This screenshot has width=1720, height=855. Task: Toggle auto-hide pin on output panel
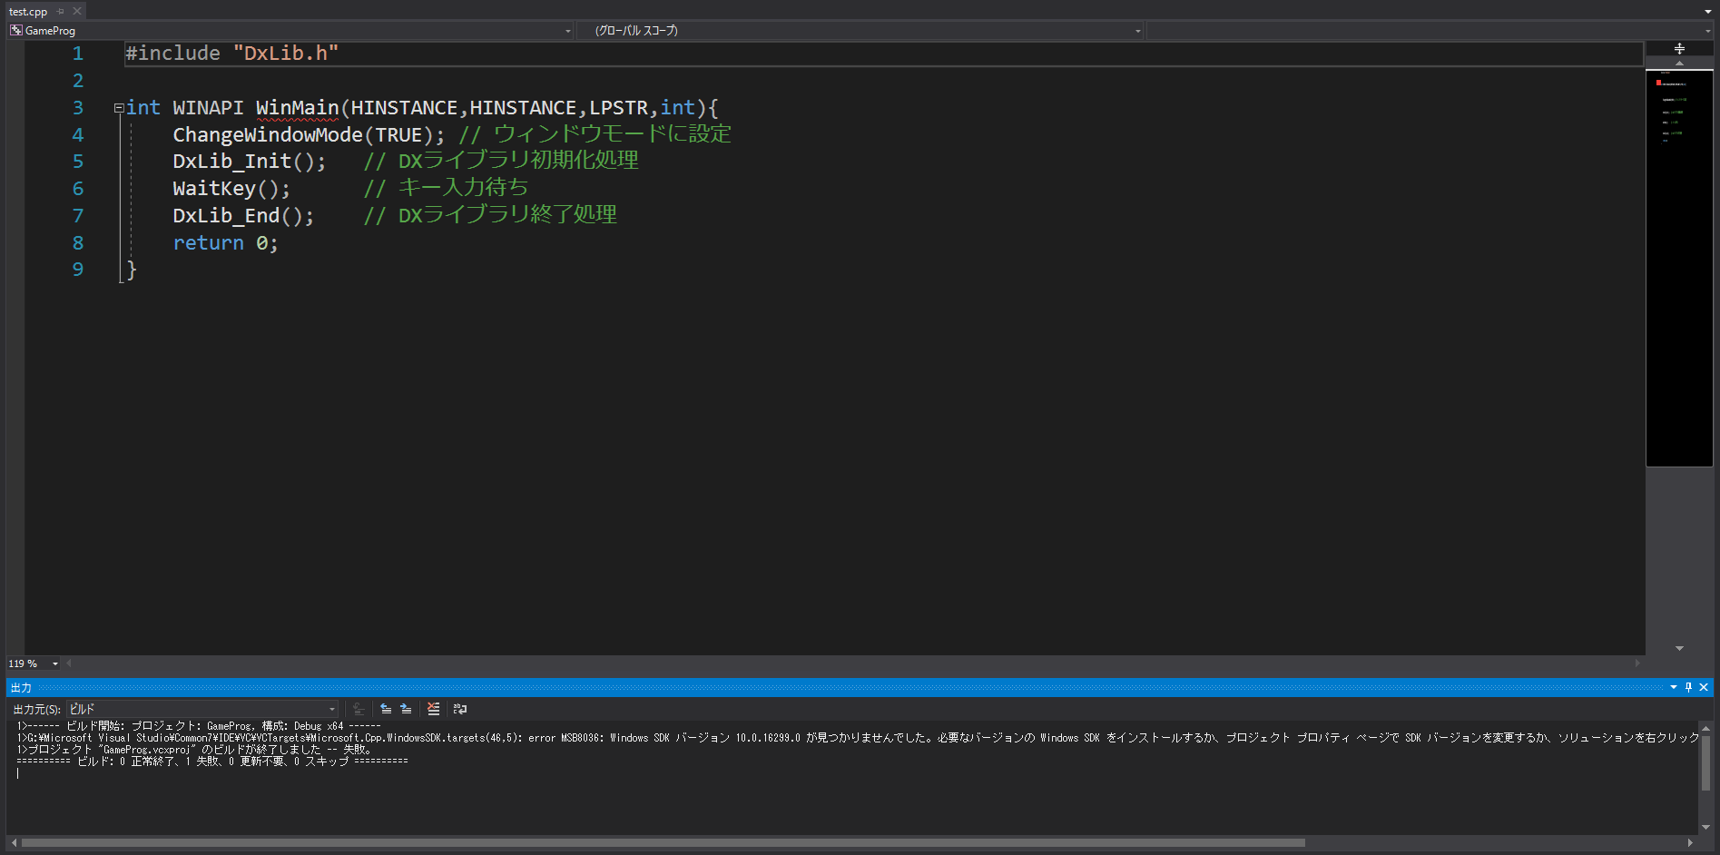pos(1689,687)
